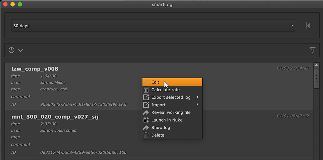
Task: Expand Export selected log submenu arrow
Action: pyautogui.click(x=197, y=97)
